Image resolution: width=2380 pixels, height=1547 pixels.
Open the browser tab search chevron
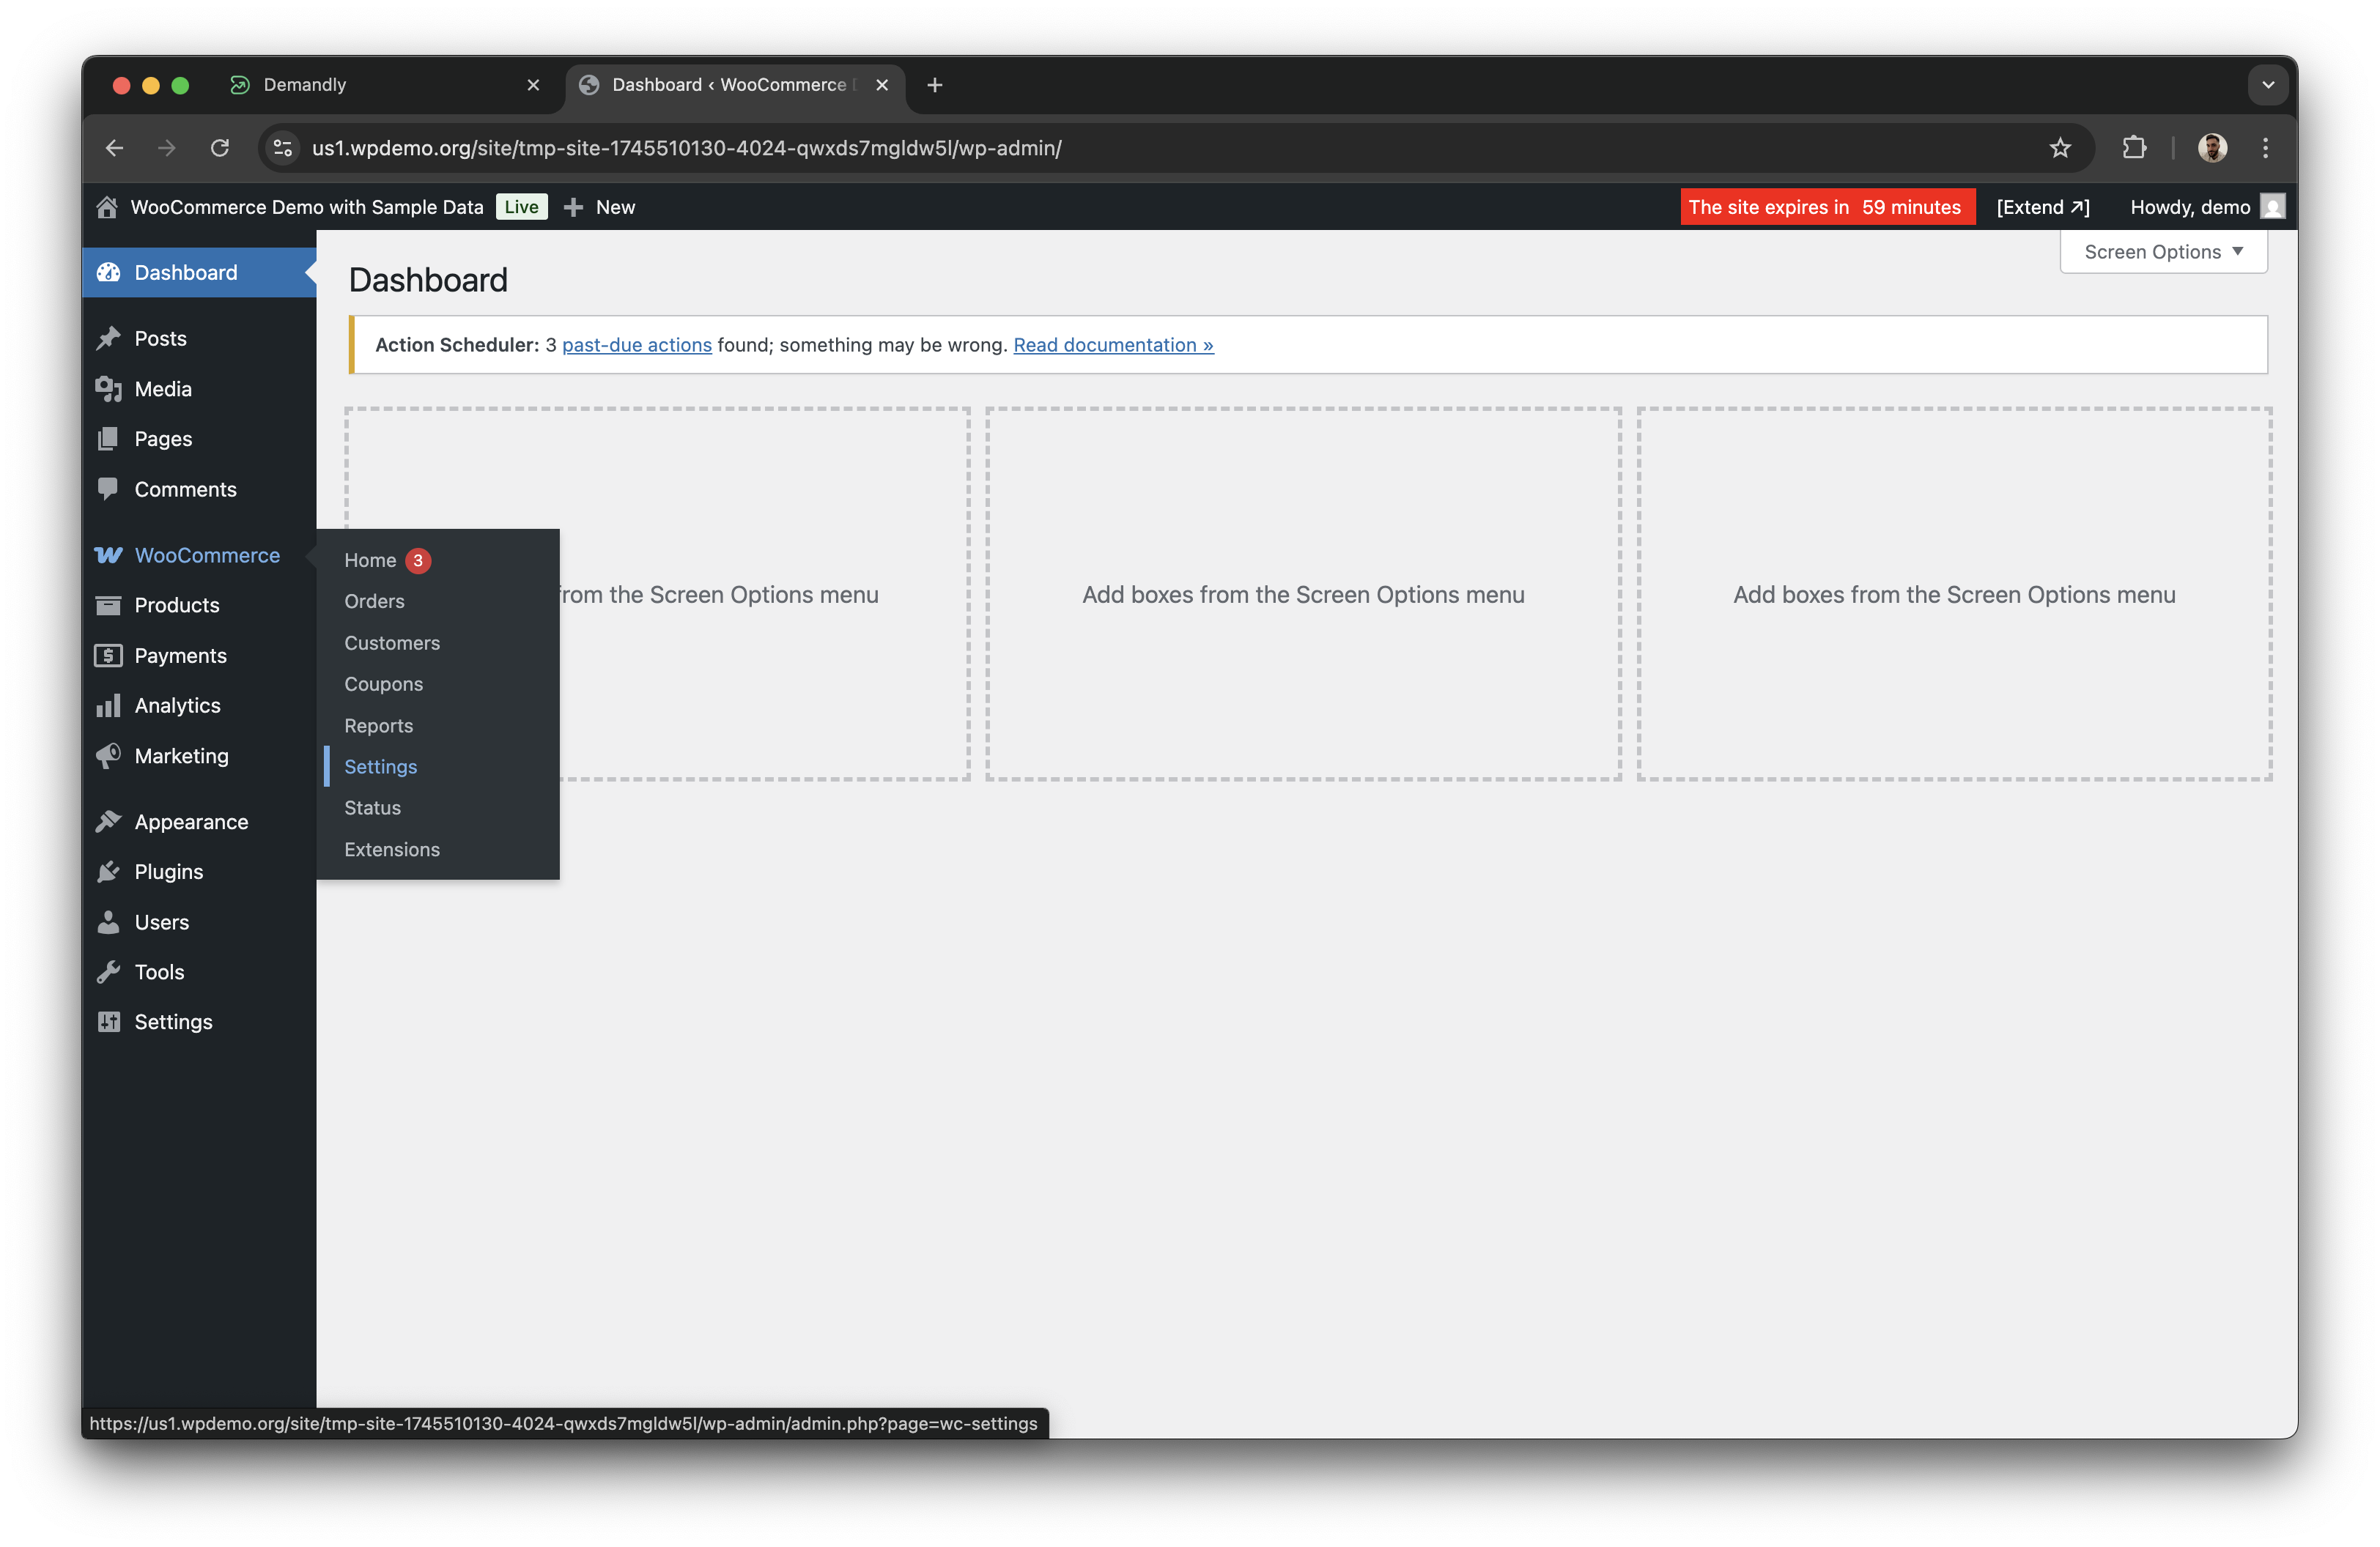(x=2267, y=84)
